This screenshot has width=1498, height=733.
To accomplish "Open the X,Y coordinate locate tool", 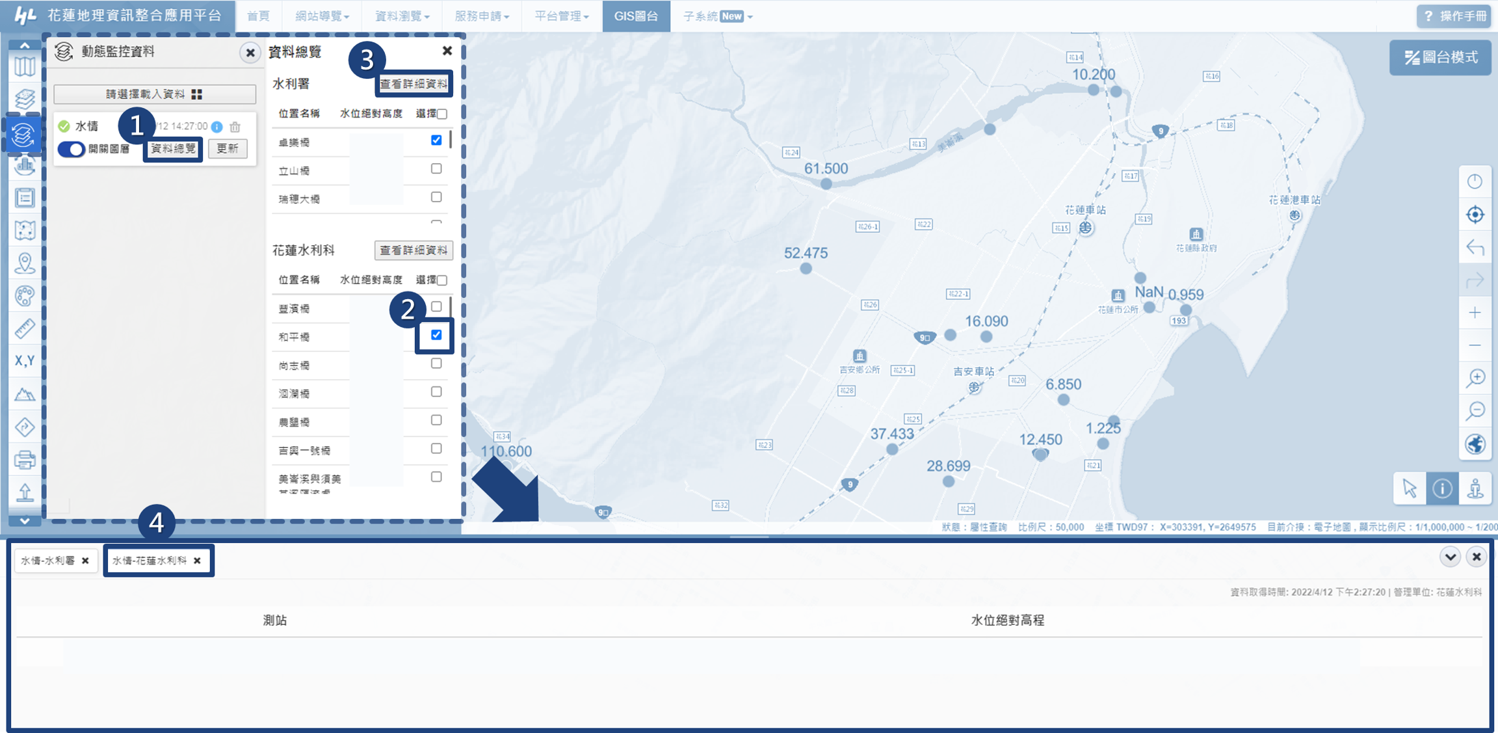I will 25,361.
